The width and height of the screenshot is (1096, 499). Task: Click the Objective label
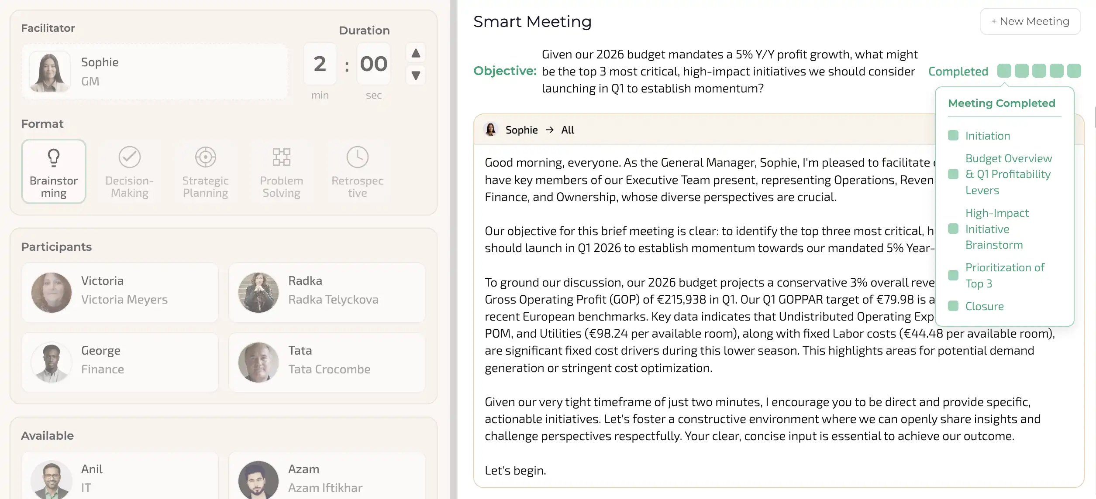click(505, 71)
